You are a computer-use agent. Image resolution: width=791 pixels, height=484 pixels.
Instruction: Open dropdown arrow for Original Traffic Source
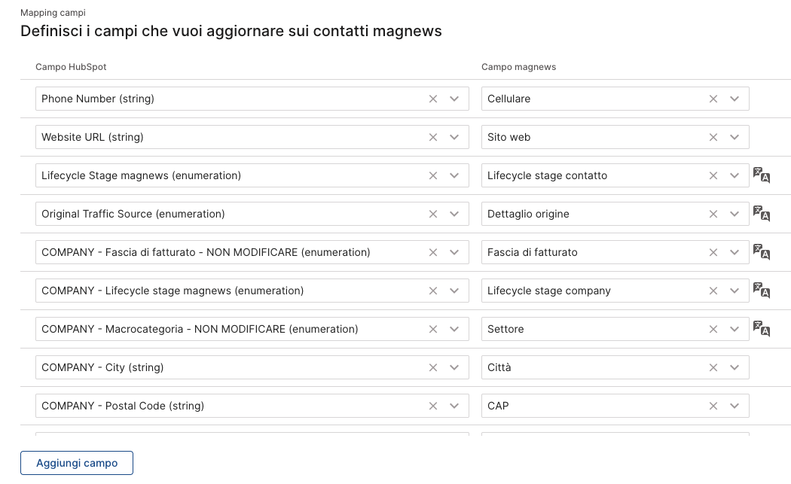(x=454, y=214)
